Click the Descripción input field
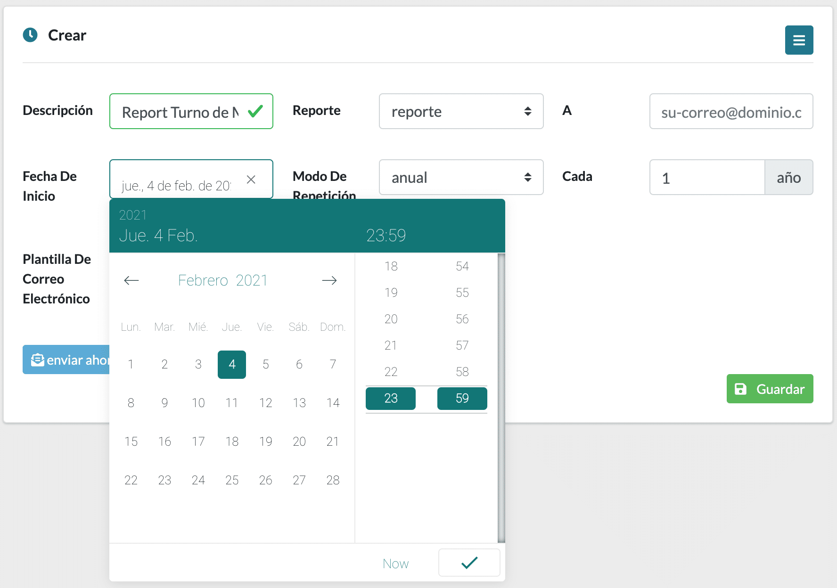Image resolution: width=837 pixels, height=588 pixels. coord(191,111)
